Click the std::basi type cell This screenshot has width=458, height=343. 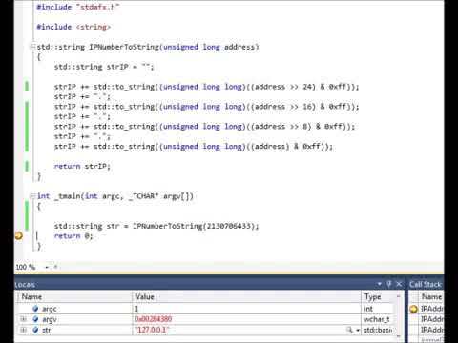[378, 330]
